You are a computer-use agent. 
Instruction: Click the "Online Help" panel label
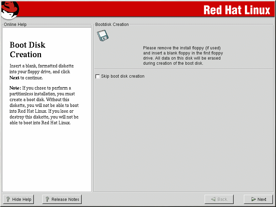(15, 25)
